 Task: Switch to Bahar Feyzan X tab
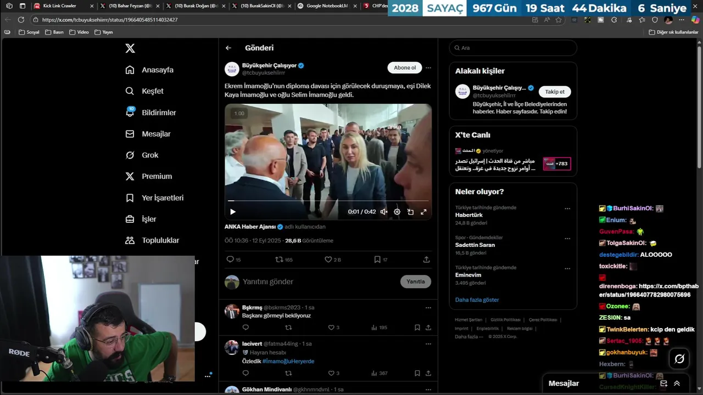tap(129, 6)
